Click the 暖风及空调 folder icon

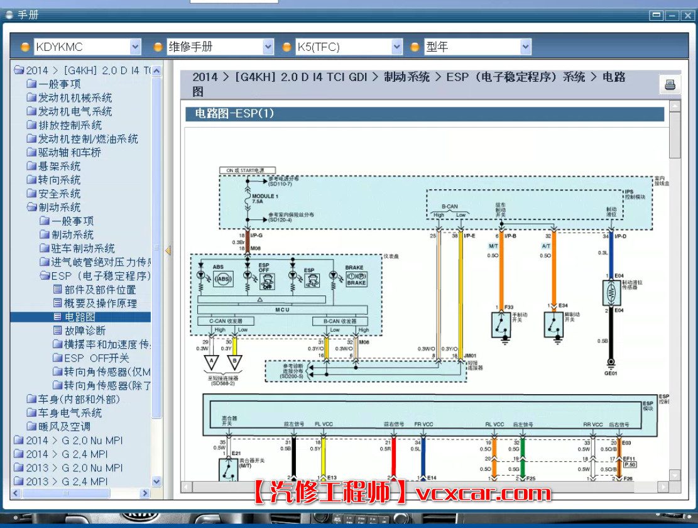tap(32, 427)
